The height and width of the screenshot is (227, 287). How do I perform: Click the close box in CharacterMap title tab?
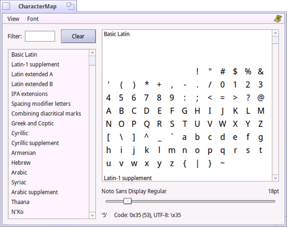point(6,6)
